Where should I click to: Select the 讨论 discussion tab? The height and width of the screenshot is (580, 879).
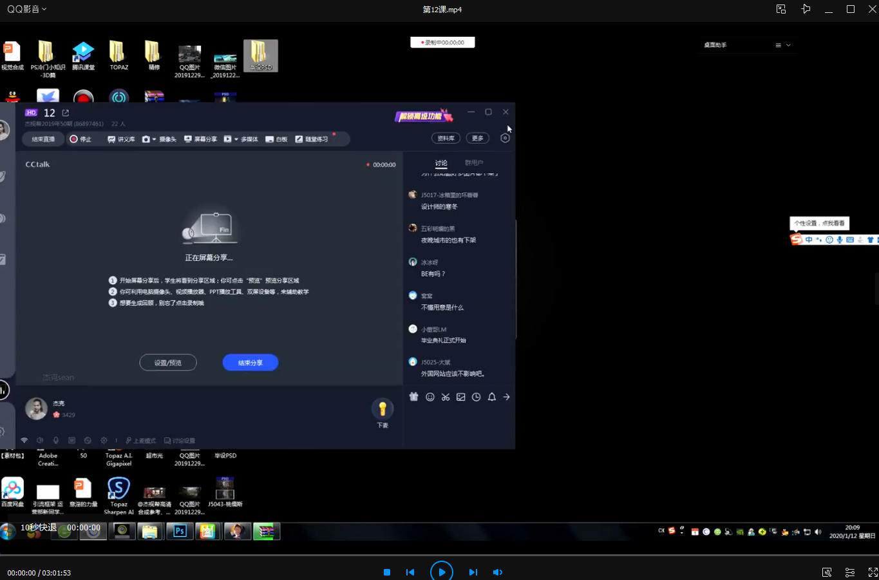pyautogui.click(x=441, y=163)
